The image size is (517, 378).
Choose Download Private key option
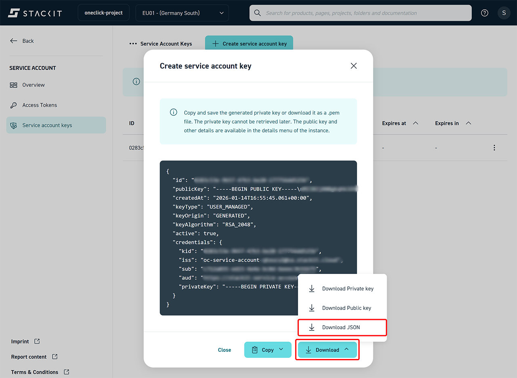coord(347,288)
